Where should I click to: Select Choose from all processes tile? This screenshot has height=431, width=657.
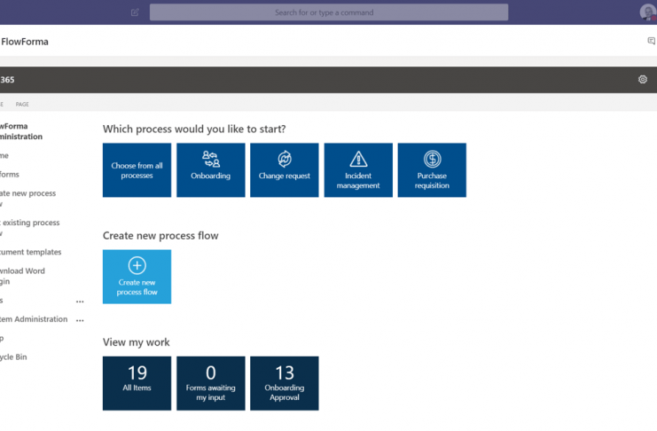click(x=137, y=170)
